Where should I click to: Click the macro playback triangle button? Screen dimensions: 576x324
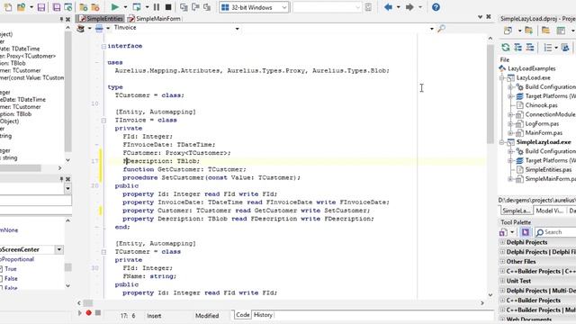click(80, 313)
